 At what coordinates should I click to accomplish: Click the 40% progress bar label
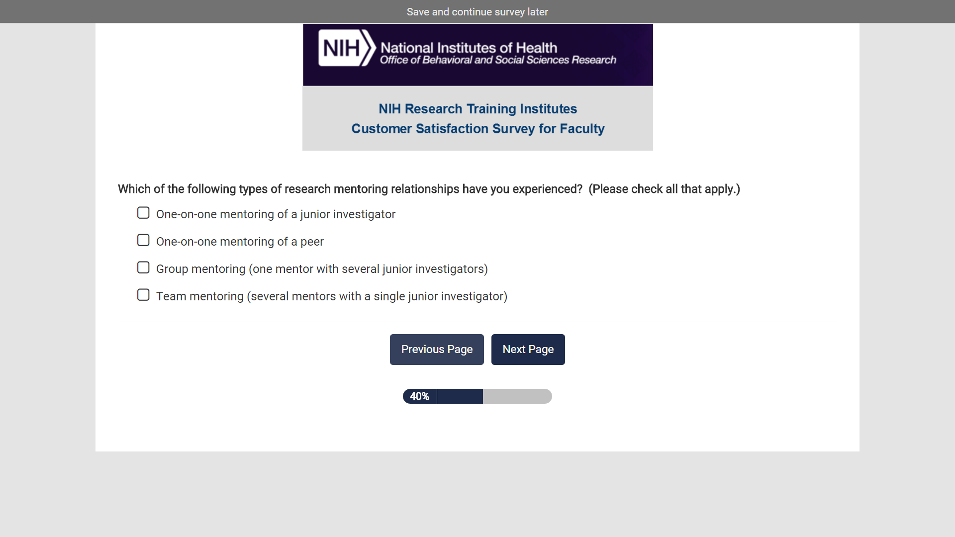pos(419,396)
